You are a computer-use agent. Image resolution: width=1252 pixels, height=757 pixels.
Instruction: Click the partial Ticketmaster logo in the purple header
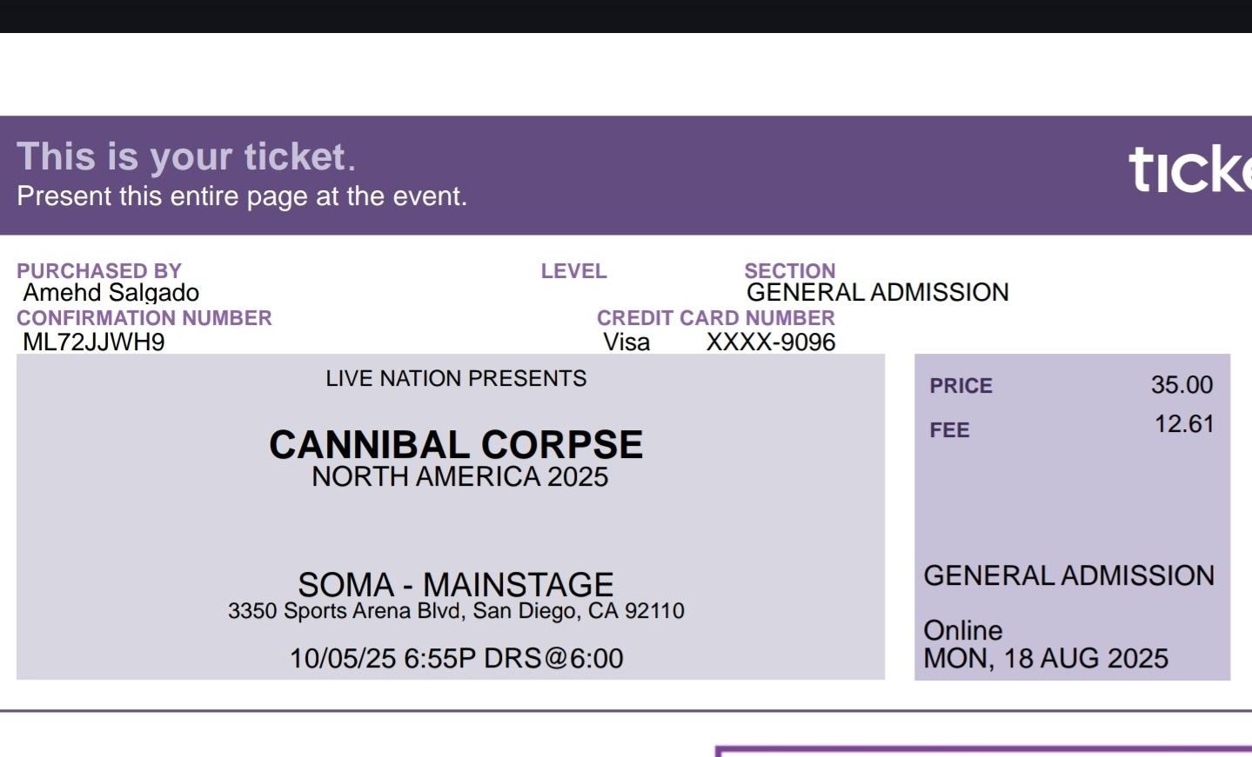[x=1189, y=169]
